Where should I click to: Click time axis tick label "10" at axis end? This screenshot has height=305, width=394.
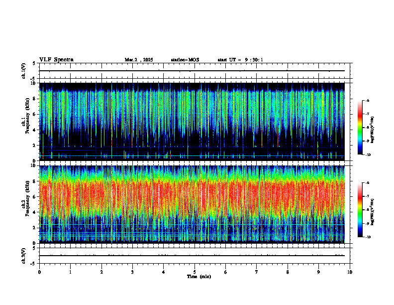click(350, 272)
